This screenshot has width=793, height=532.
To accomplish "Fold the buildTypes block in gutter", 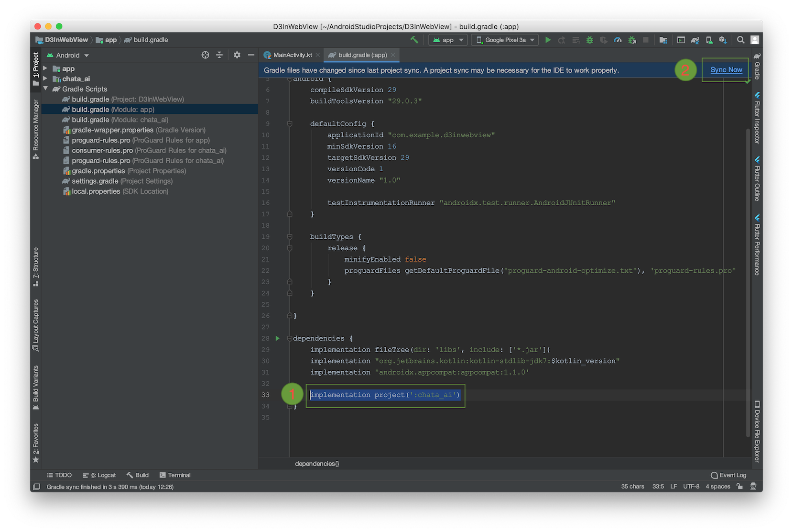I will [x=290, y=236].
